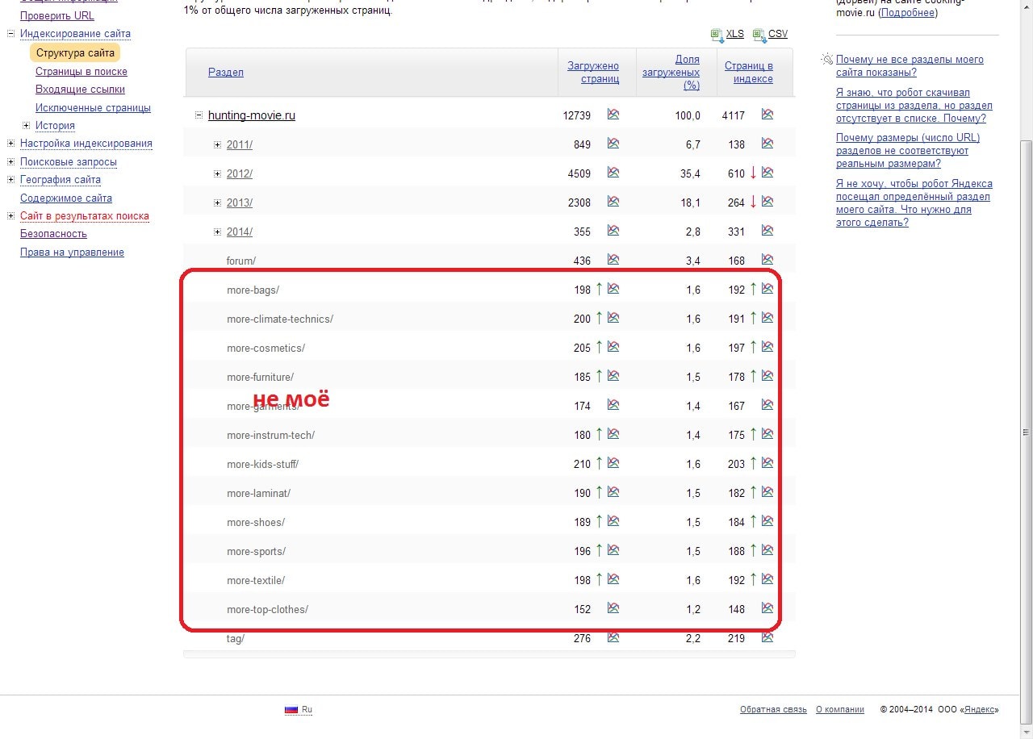Open indexed-pages chart icon for more-shoes/ row
Screen dimensions: 1033x739
pyautogui.click(x=767, y=521)
